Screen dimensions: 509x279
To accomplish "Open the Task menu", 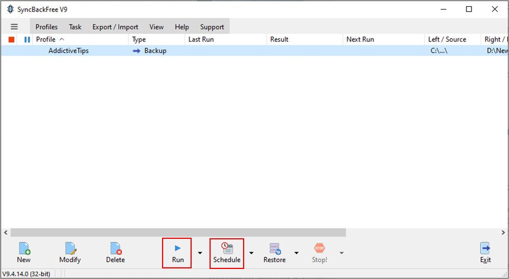I will pos(75,27).
